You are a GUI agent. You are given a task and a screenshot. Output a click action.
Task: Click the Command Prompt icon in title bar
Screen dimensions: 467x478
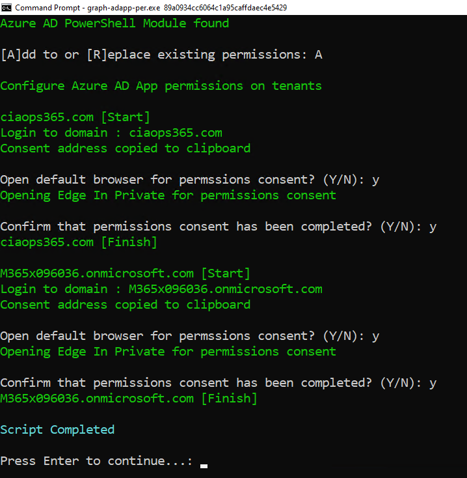tap(7, 7)
